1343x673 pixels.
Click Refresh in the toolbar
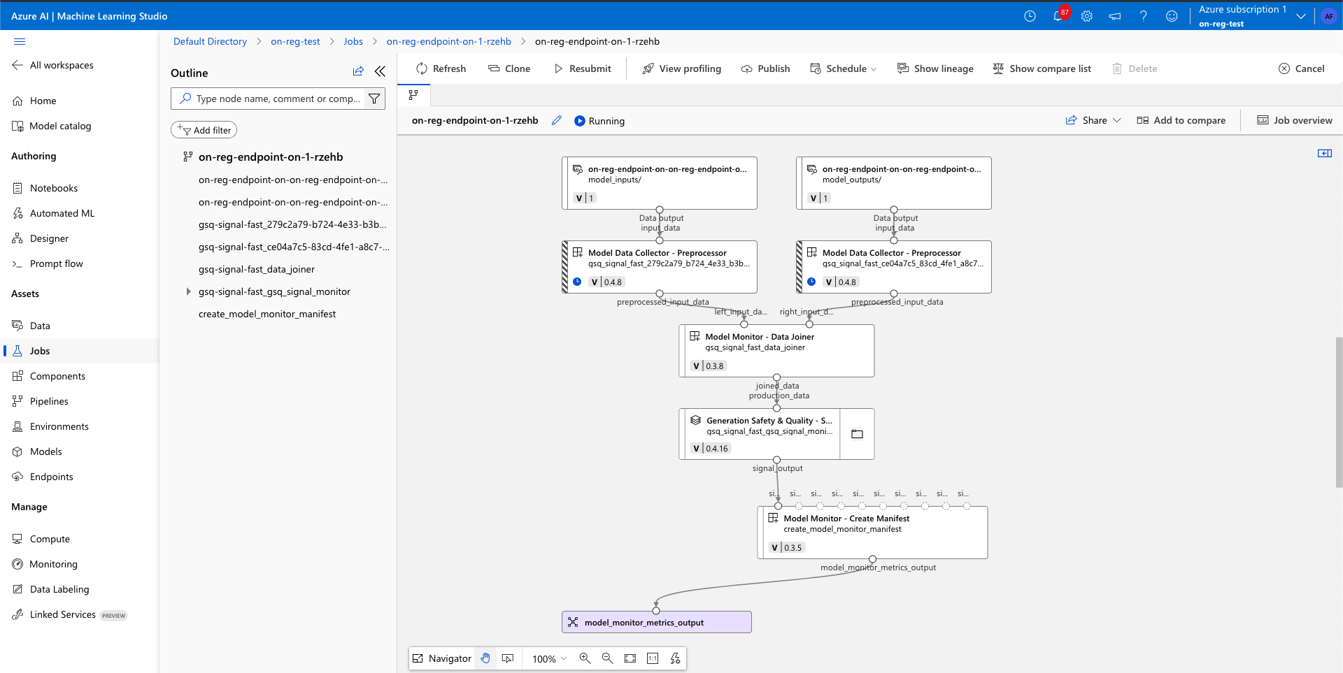tap(441, 68)
